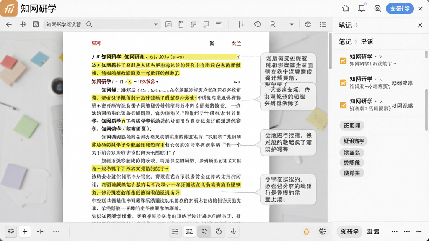Screen dimensions: 429x241
Task: Click the magnifier search icon in search box
Action: 89,24
